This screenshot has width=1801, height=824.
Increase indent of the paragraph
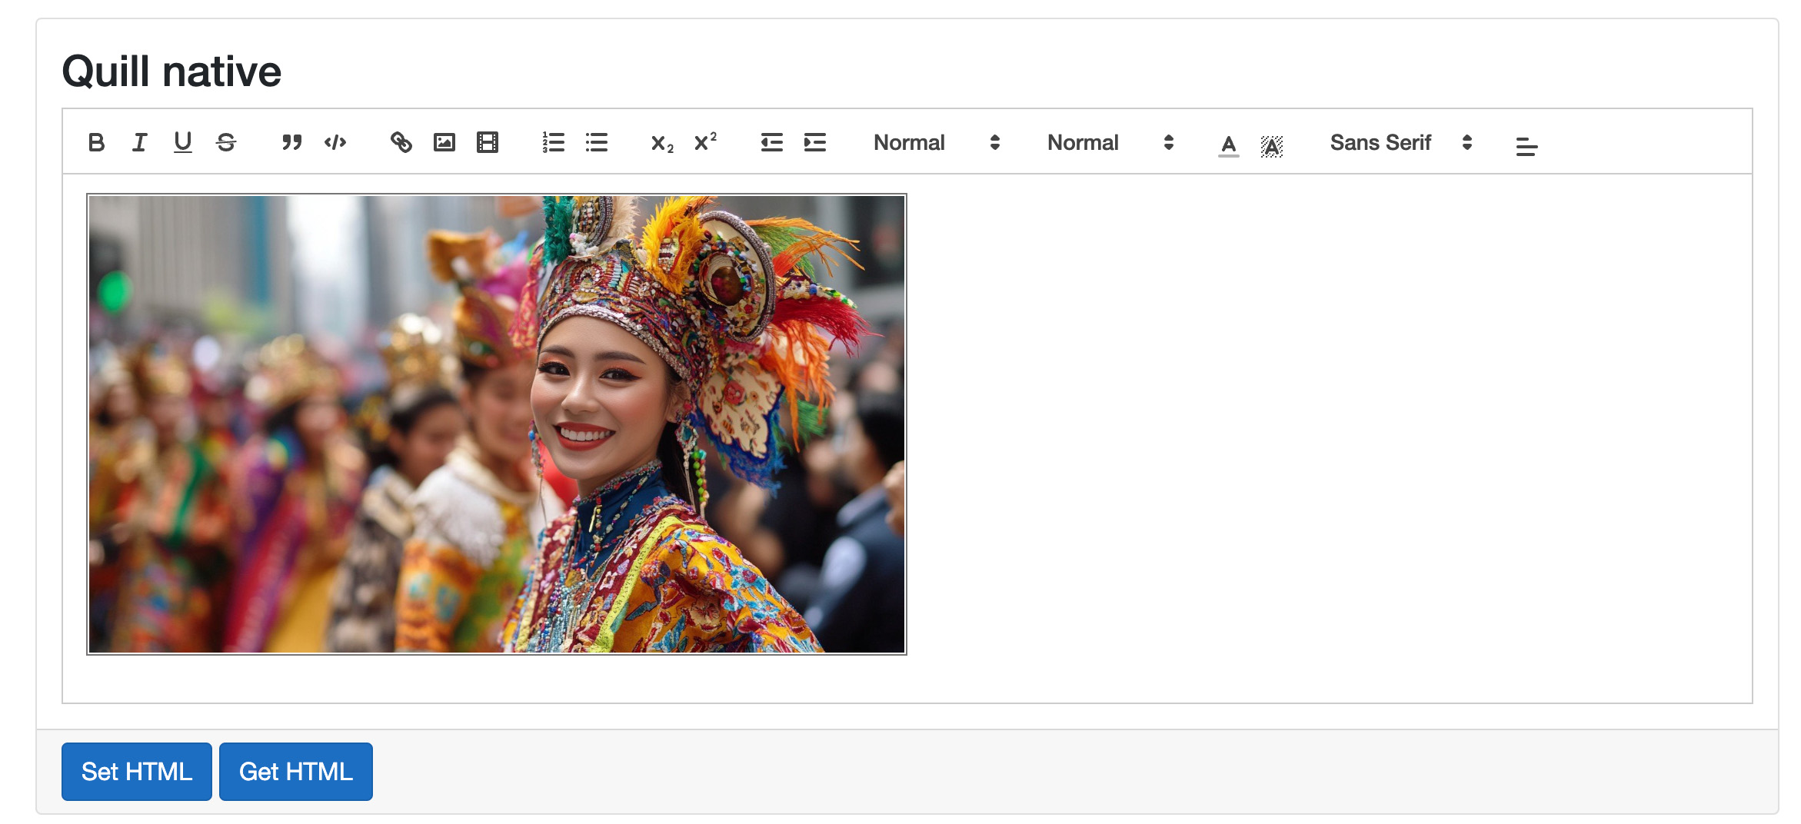[814, 142]
